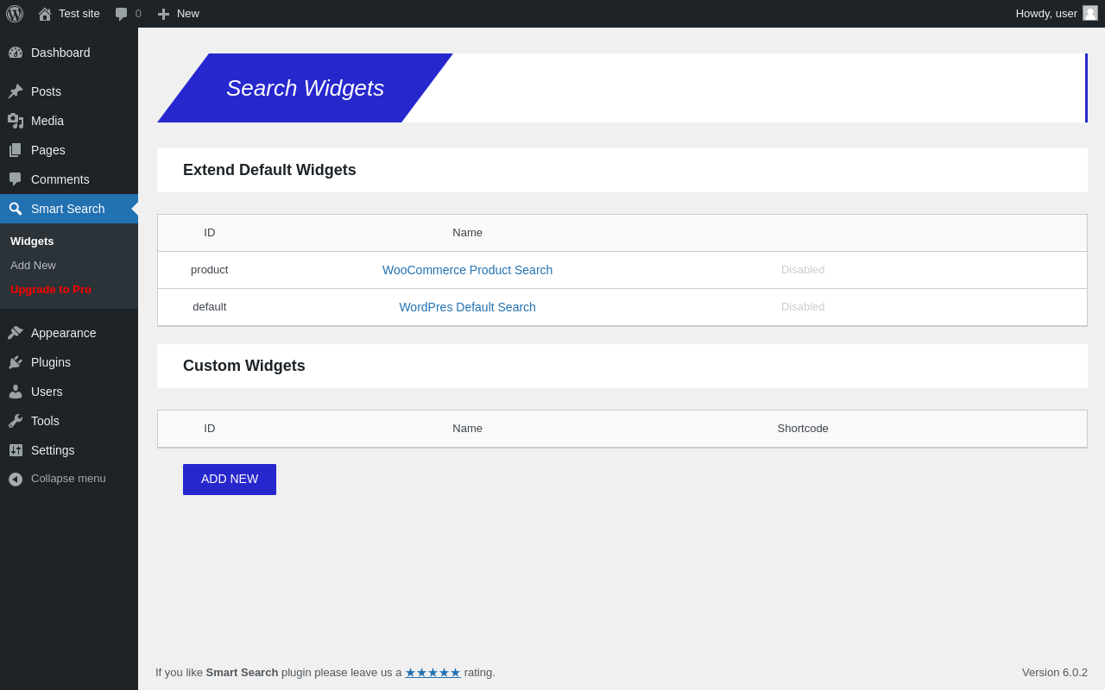Click the Posts pushpin icon
The width and height of the screenshot is (1105, 690).
[x=16, y=91]
